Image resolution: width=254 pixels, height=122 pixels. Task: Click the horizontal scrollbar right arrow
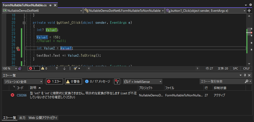(197, 68)
